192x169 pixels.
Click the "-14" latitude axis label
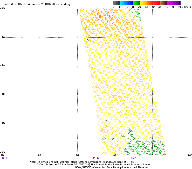coord(2,65)
